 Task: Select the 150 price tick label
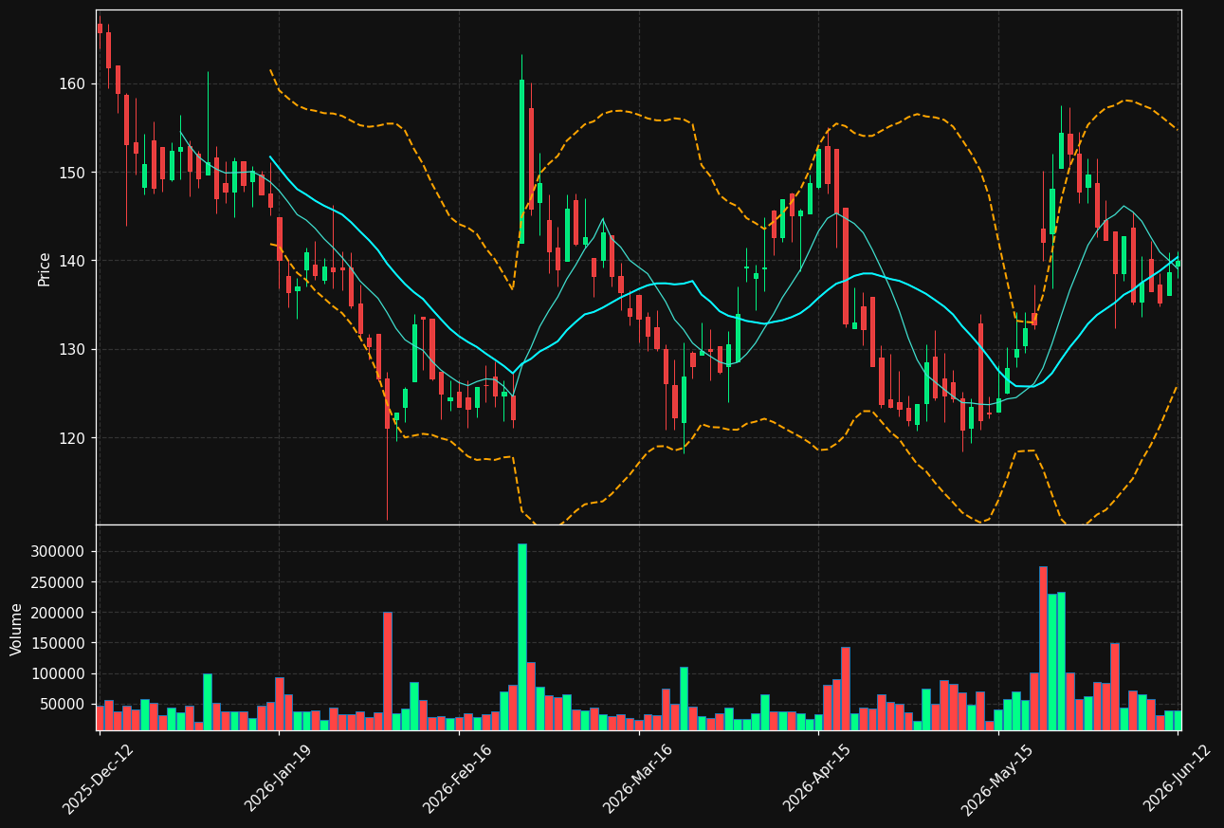(73, 173)
